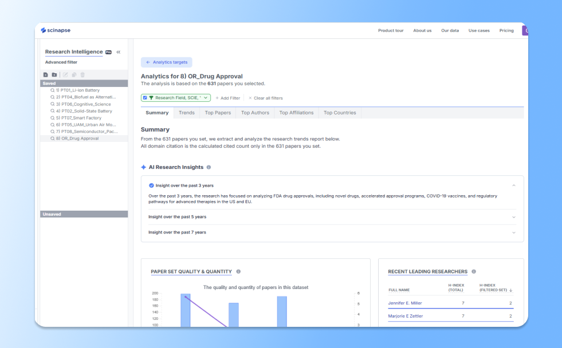
Task: Expand Insight over the past 7 years
Action: point(514,232)
